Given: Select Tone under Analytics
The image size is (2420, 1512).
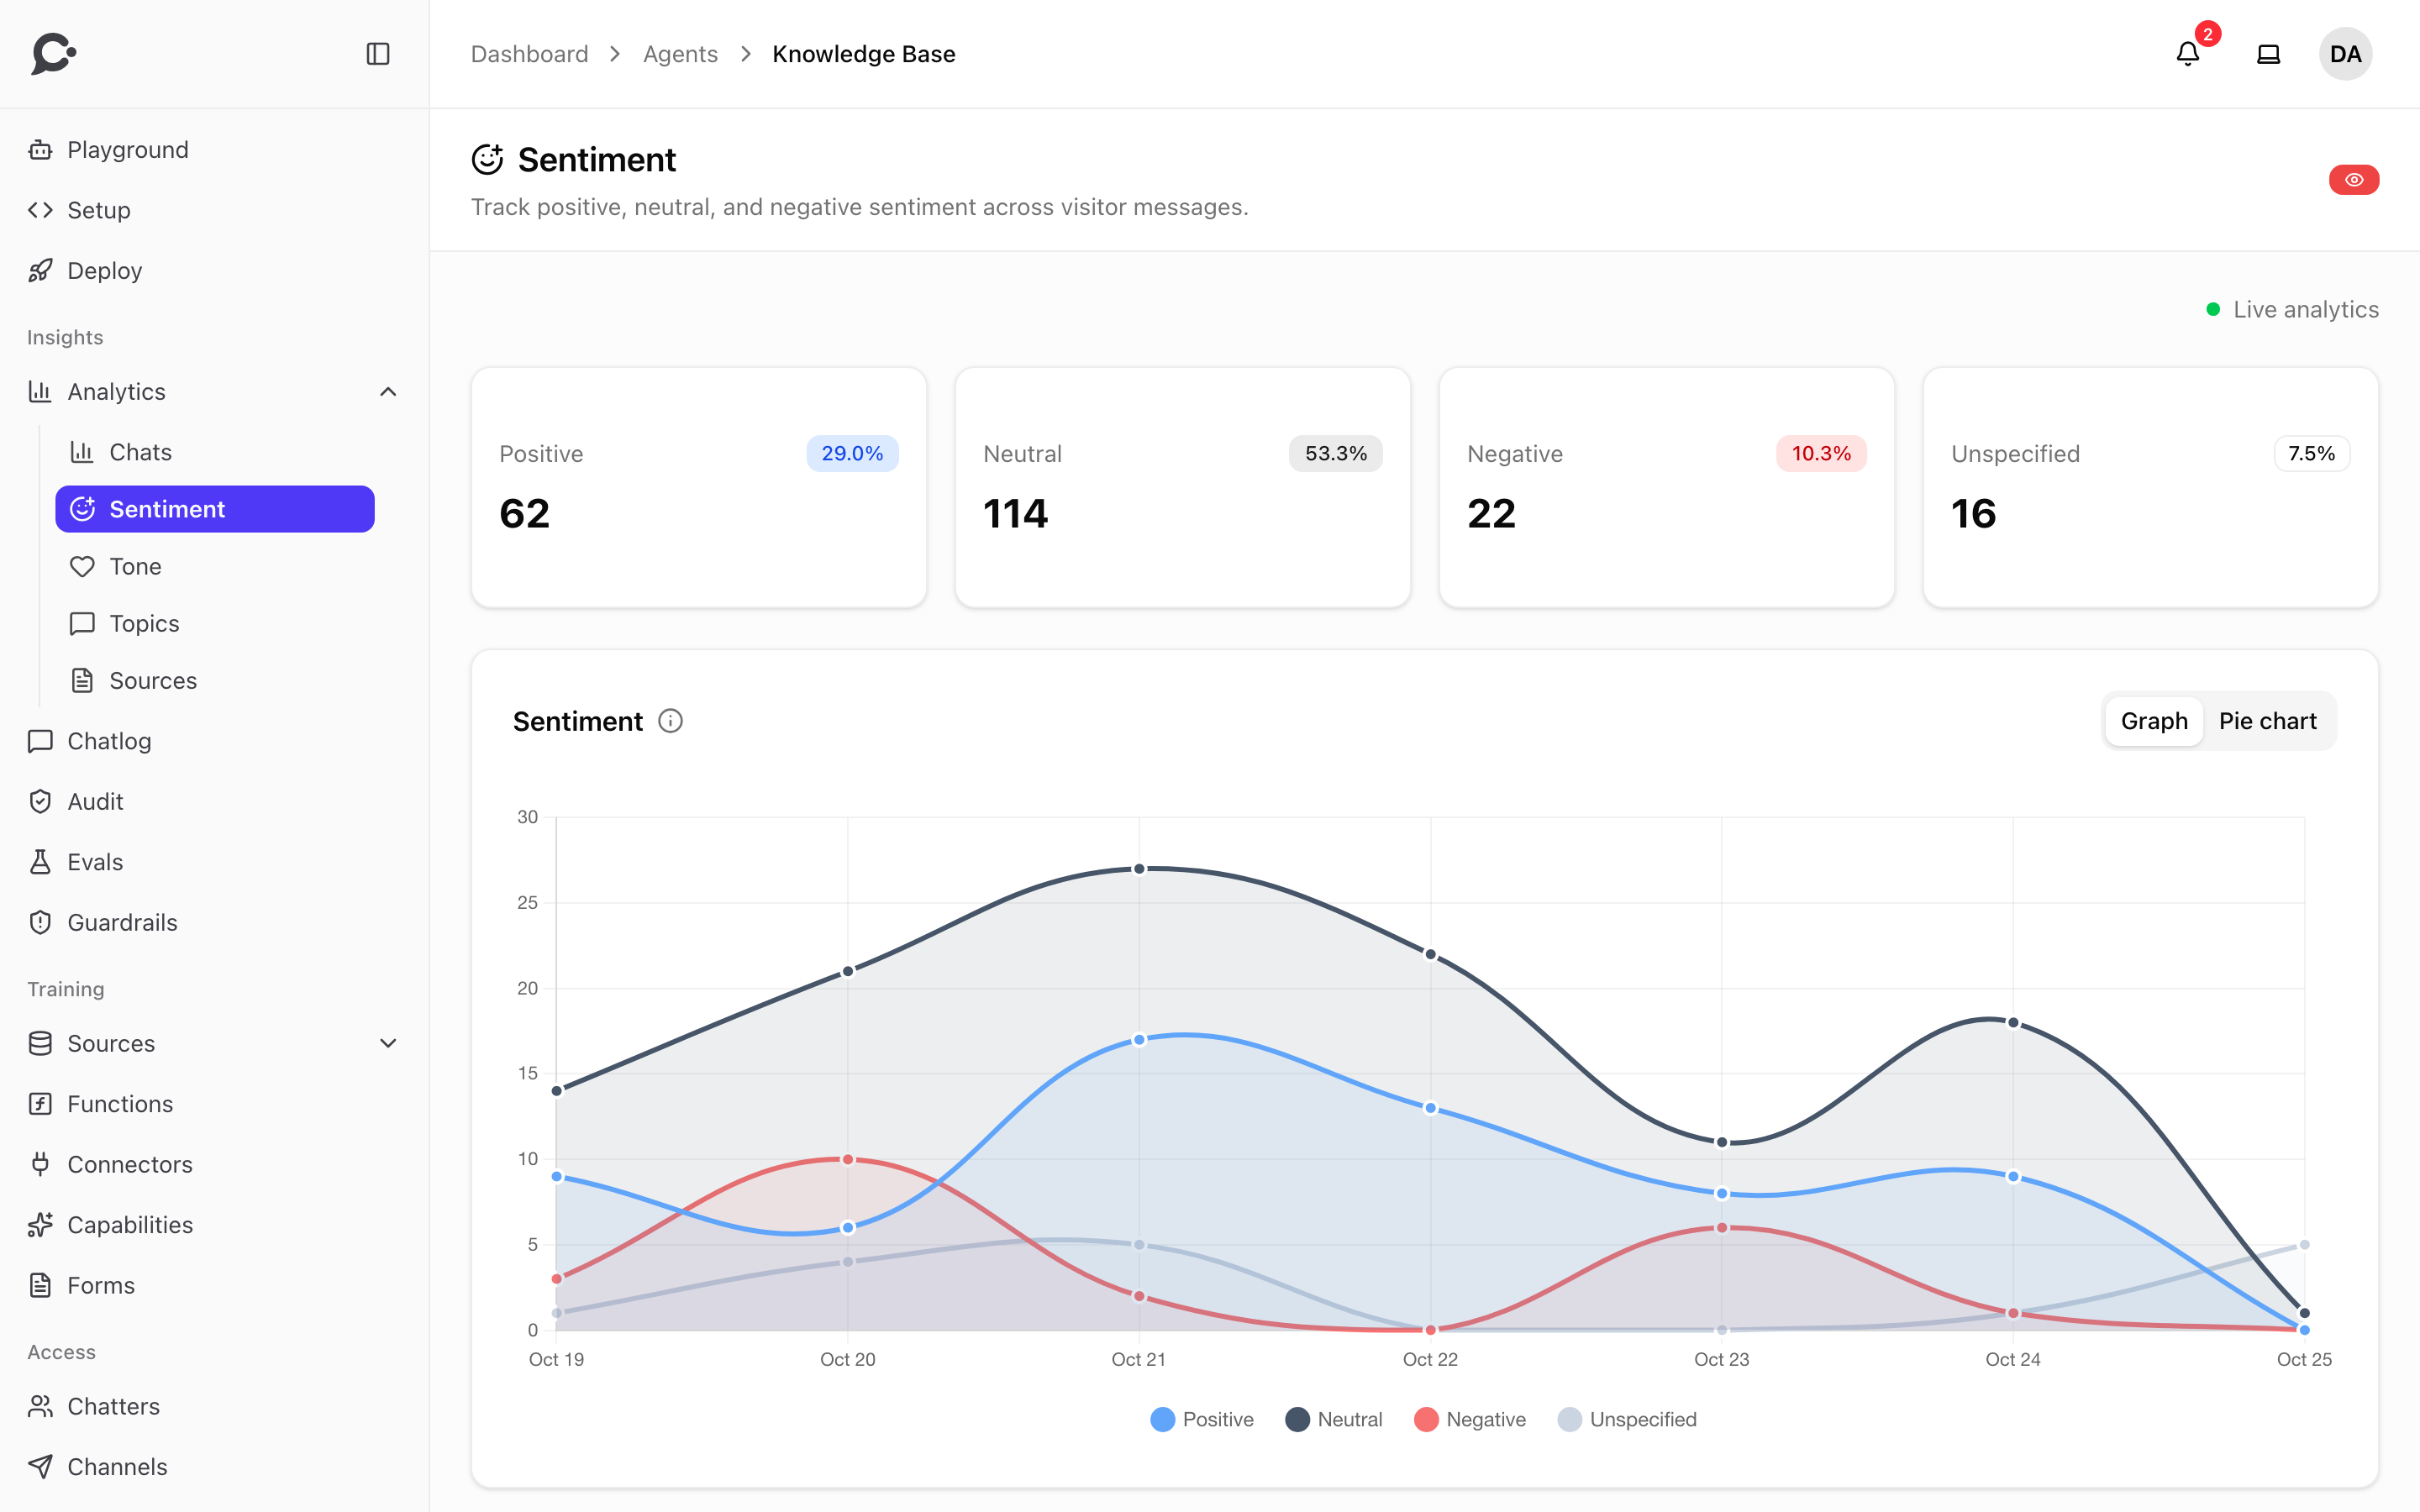Looking at the screenshot, I should (215, 566).
